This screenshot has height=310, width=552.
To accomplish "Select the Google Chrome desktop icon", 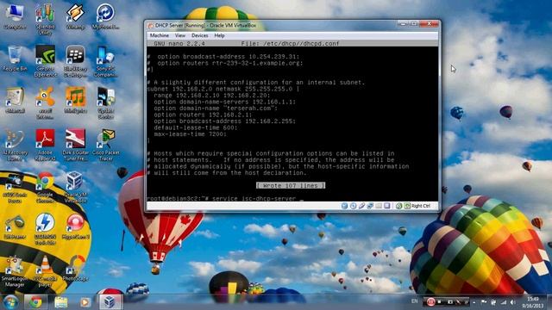I will (x=45, y=187).
